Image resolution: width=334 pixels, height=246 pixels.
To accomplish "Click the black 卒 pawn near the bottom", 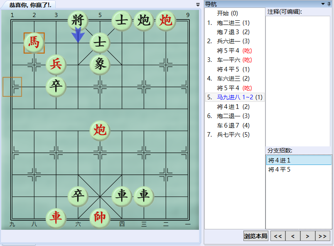I will 77,197.
